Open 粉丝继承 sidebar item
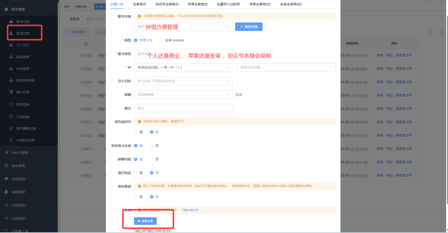Viewport: 448px width, 233px height. (x=23, y=57)
